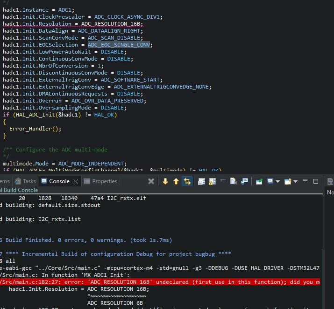This screenshot has width=334, height=309.
Task: Click the copy build log icon
Action: tap(201, 181)
